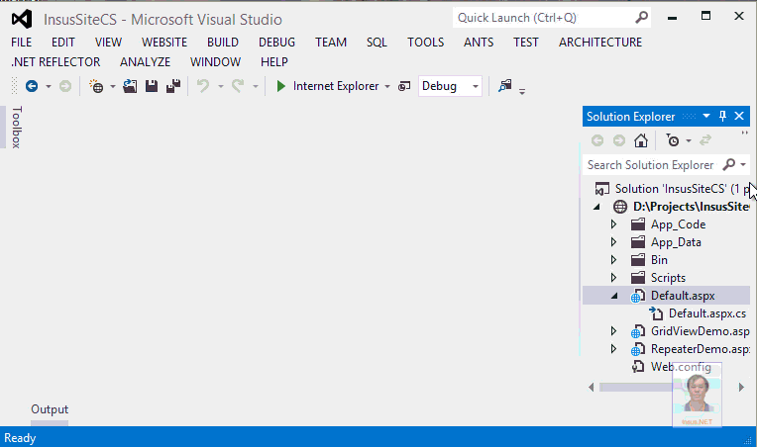Open the Toolbox side tab
This screenshot has height=447, width=757.
tap(16, 128)
